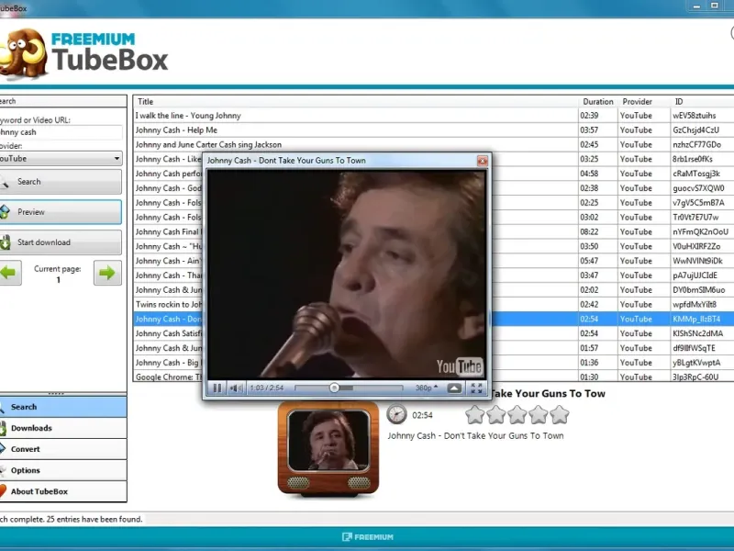The height and width of the screenshot is (551, 734).
Task: Select 'I walk the line - Young Johnny' row
Action: (433, 116)
